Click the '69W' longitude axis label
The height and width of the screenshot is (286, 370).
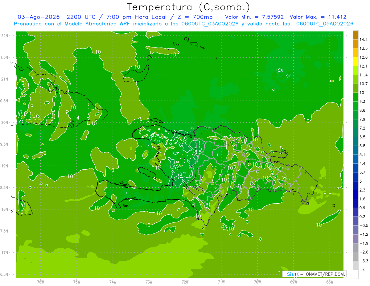tap(294, 282)
